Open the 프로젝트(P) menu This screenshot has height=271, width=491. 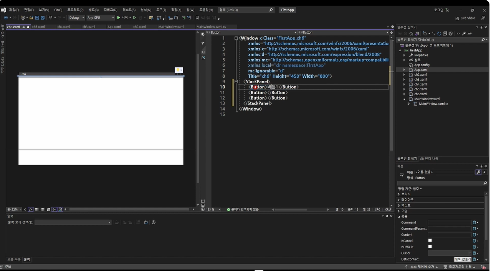tap(75, 10)
